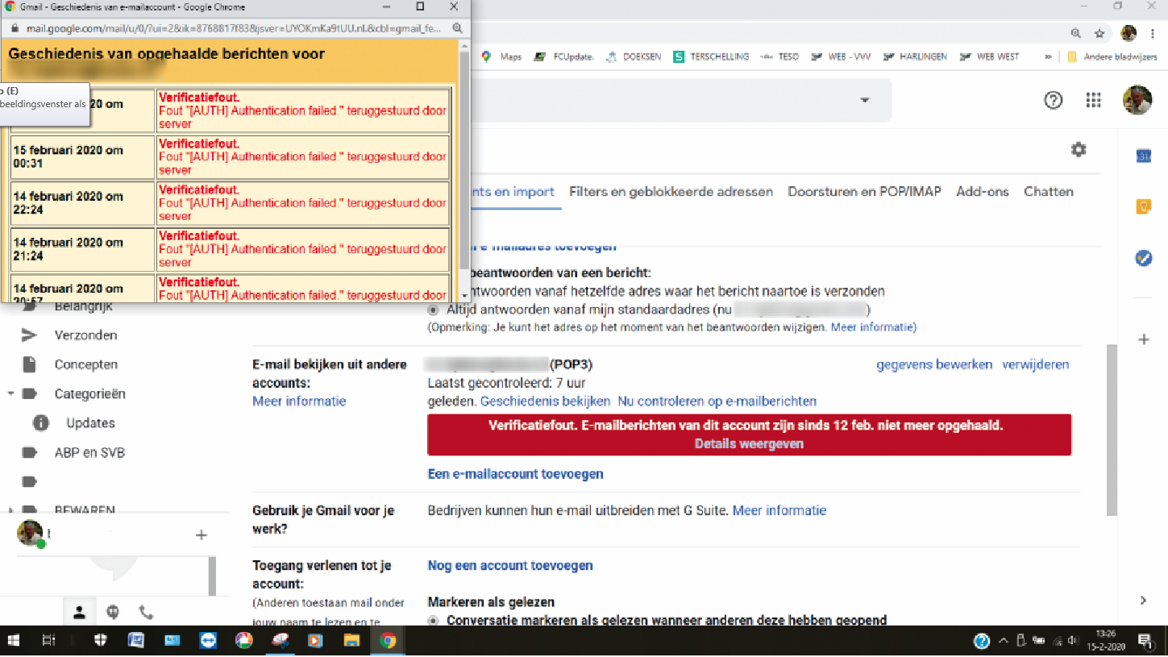The width and height of the screenshot is (1168, 657).
Task: Click 'Een e-mailaccount toevoegen' link
Action: pos(515,474)
